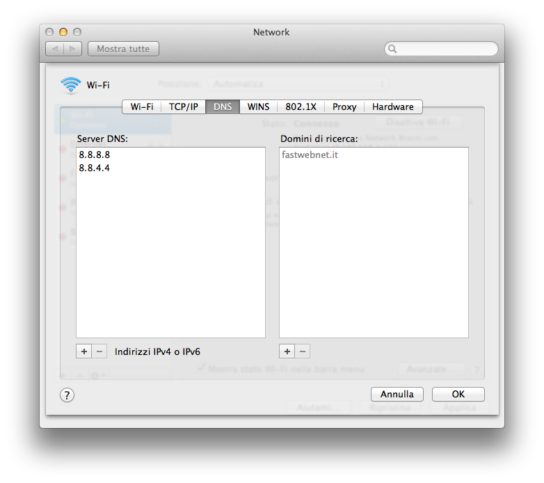544x483 pixels.
Task: Switch to the 802.1X tab
Action: pos(301,106)
